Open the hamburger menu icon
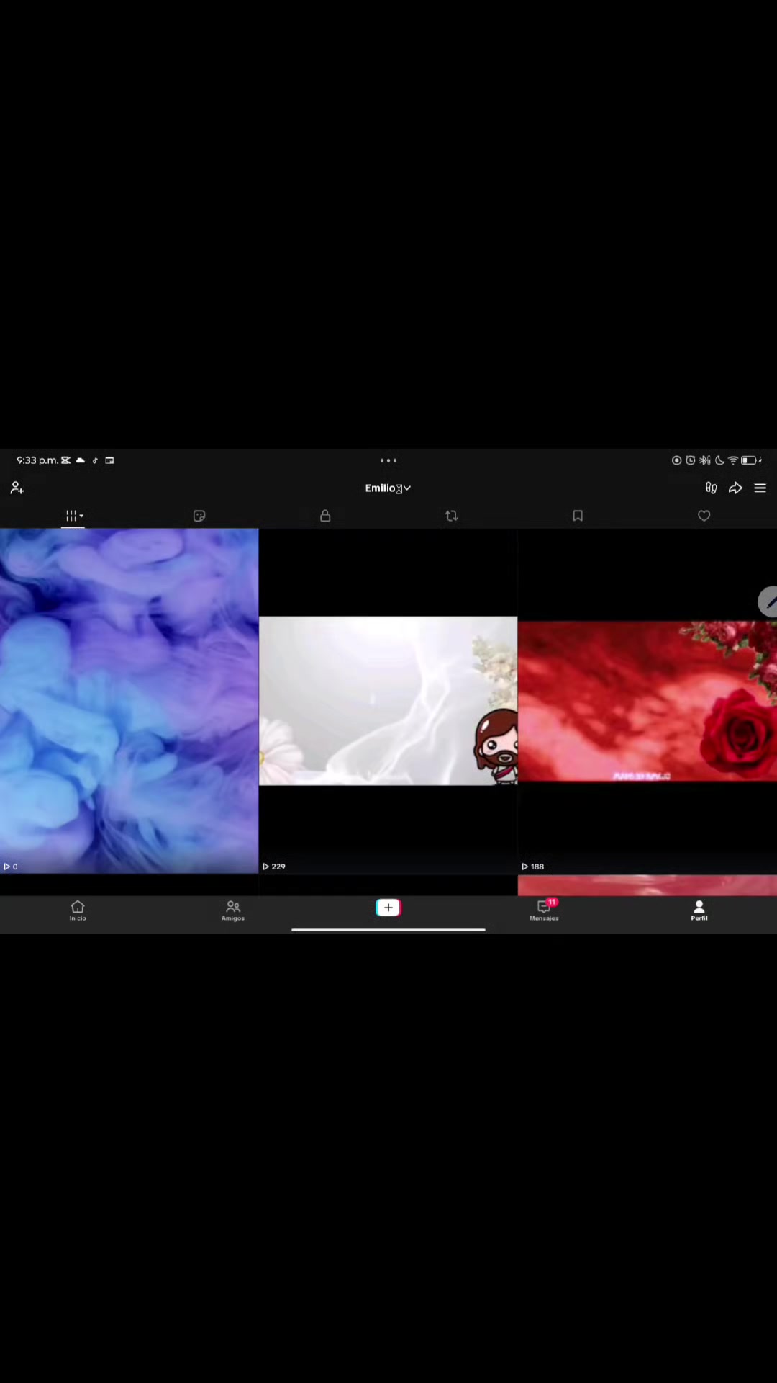This screenshot has height=1383, width=777. tap(760, 488)
